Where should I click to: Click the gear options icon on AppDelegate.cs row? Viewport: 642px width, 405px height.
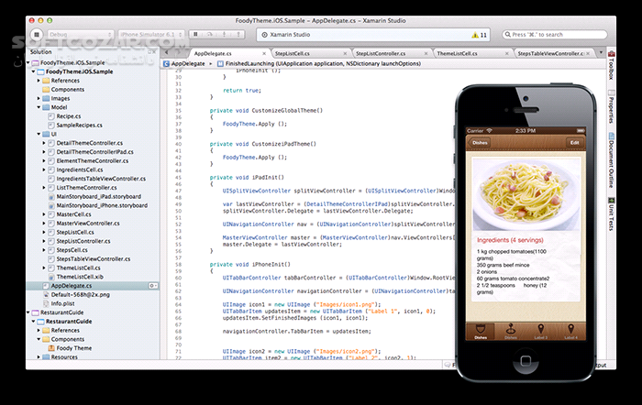tap(153, 286)
